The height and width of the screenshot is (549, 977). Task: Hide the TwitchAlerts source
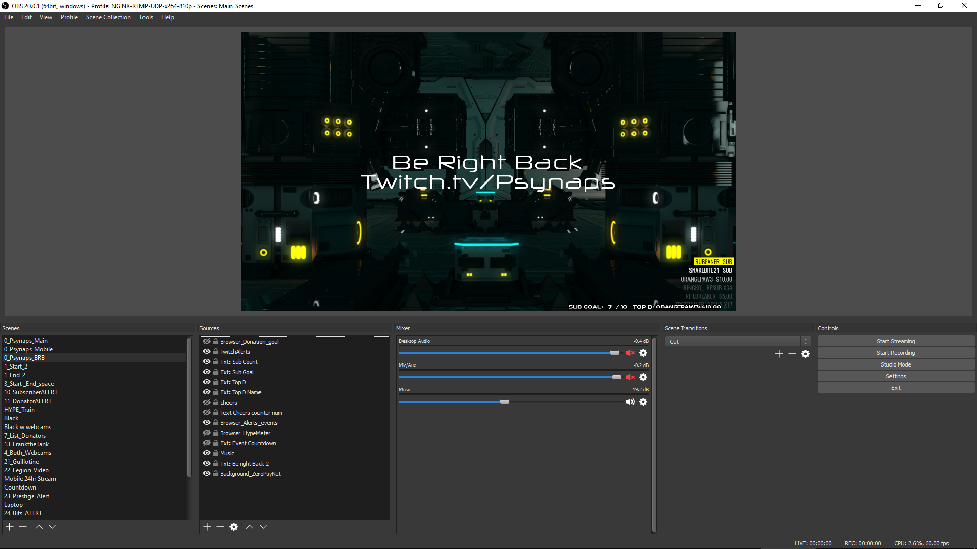point(207,352)
